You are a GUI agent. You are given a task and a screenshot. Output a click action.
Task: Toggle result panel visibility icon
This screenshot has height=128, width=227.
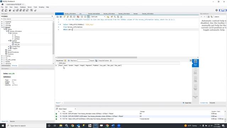point(190,60)
